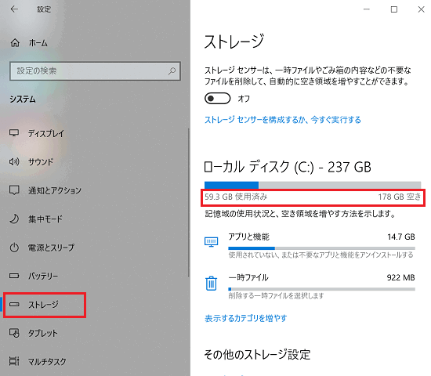Toggle the ストレージ センサー switch on
Viewport: 431px width, 376px height.
click(x=217, y=99)
